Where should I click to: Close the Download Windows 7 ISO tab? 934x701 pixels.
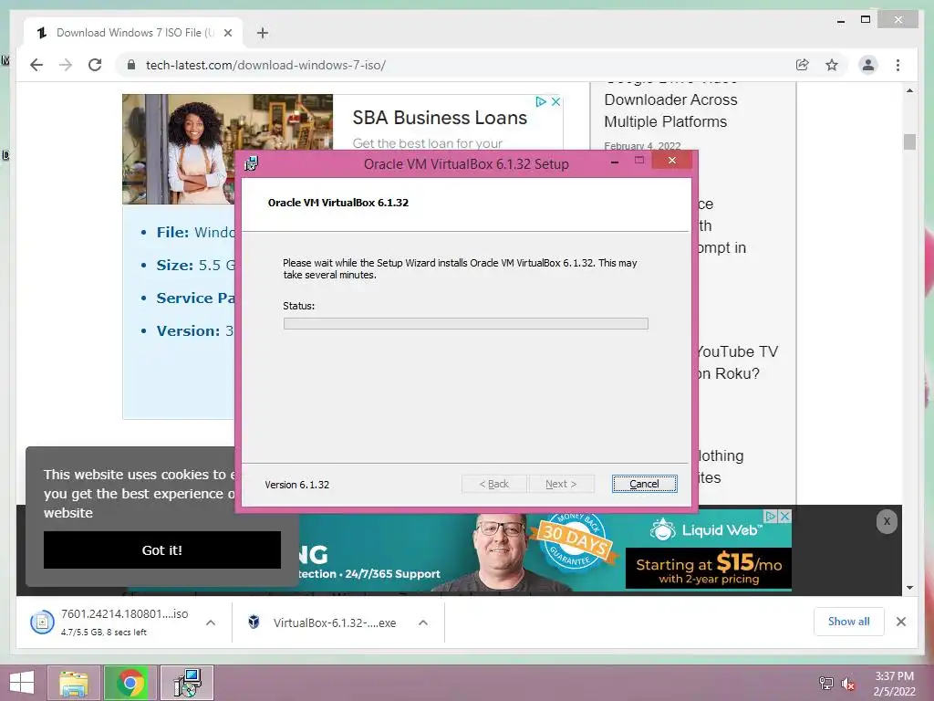click(227, 33)
